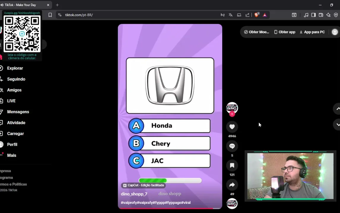340x213 pixels.
Task: Open the Brave Rewards triangle icon
Action: (265, 15)
